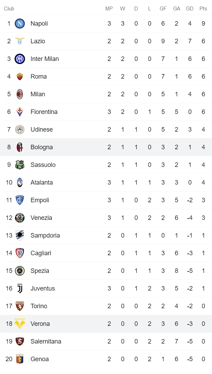The image size is (212, 374).
Task: Click the Roma club crest
Action: click(20, 77)
